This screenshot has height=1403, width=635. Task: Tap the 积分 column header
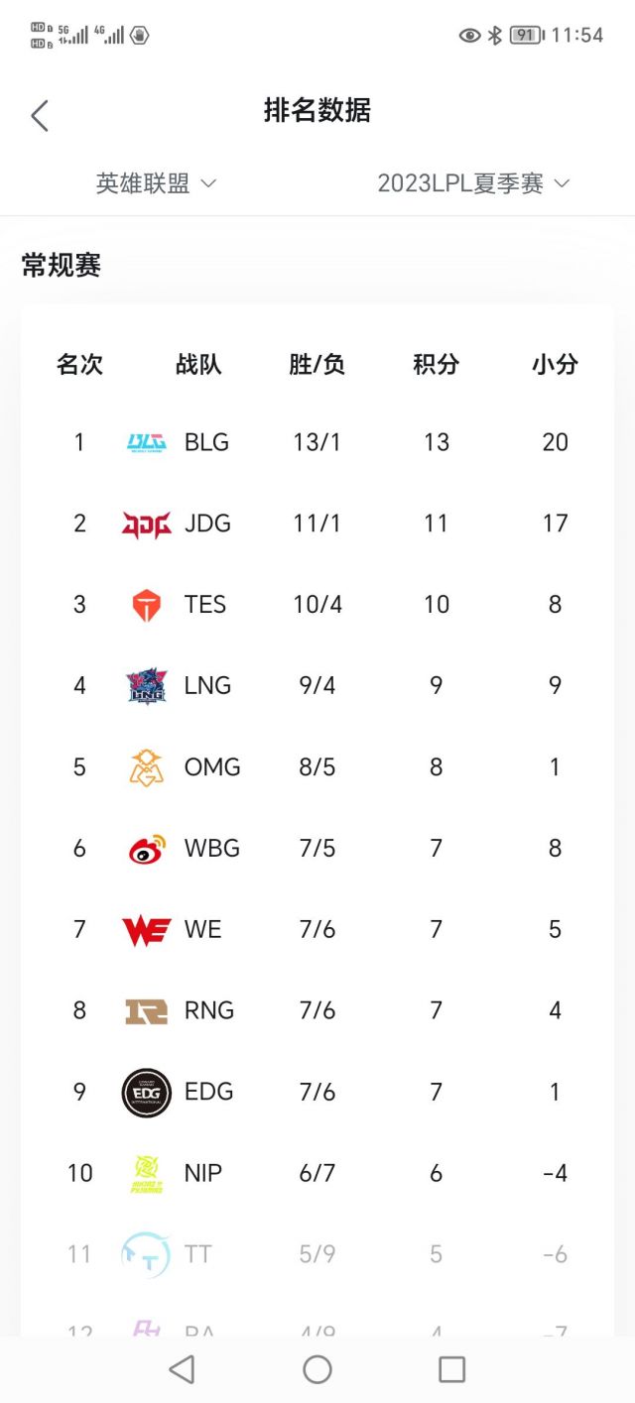pyautogui.click(x=436, y=364)
